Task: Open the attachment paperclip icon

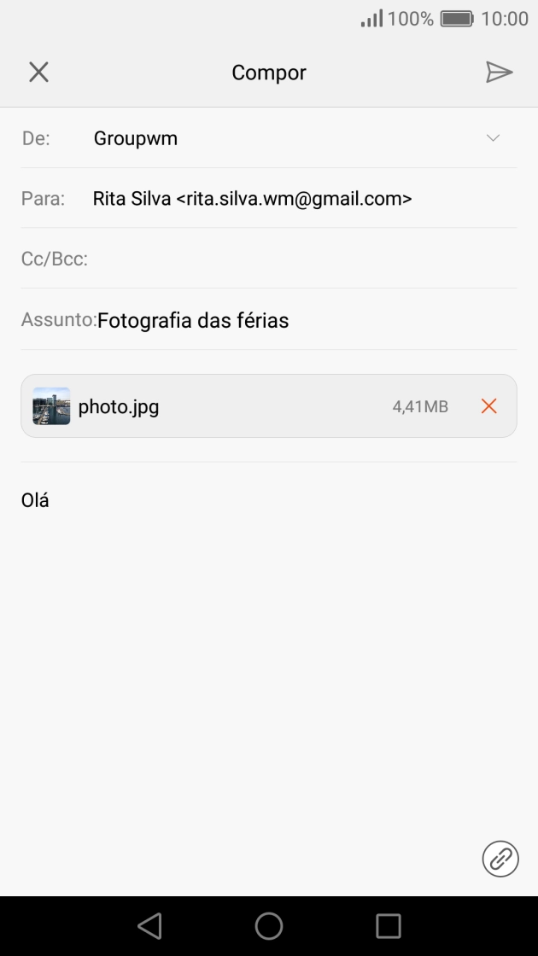Action: (x=500, y=859)
